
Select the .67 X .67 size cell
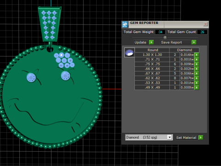click(x=152, y=73)
